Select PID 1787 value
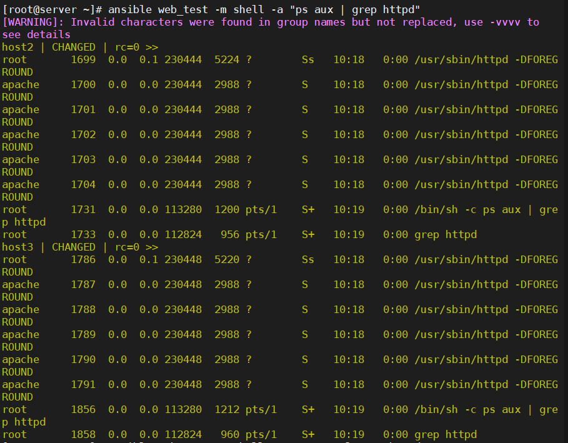Image resolution: width=568 pixels, height=443 pixels. click(x=83, y=285)
